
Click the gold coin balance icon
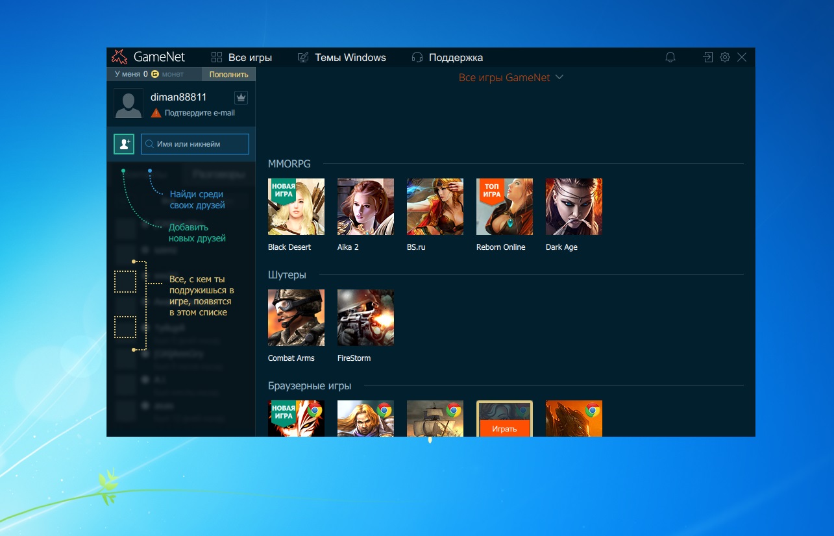coord(155,75)
